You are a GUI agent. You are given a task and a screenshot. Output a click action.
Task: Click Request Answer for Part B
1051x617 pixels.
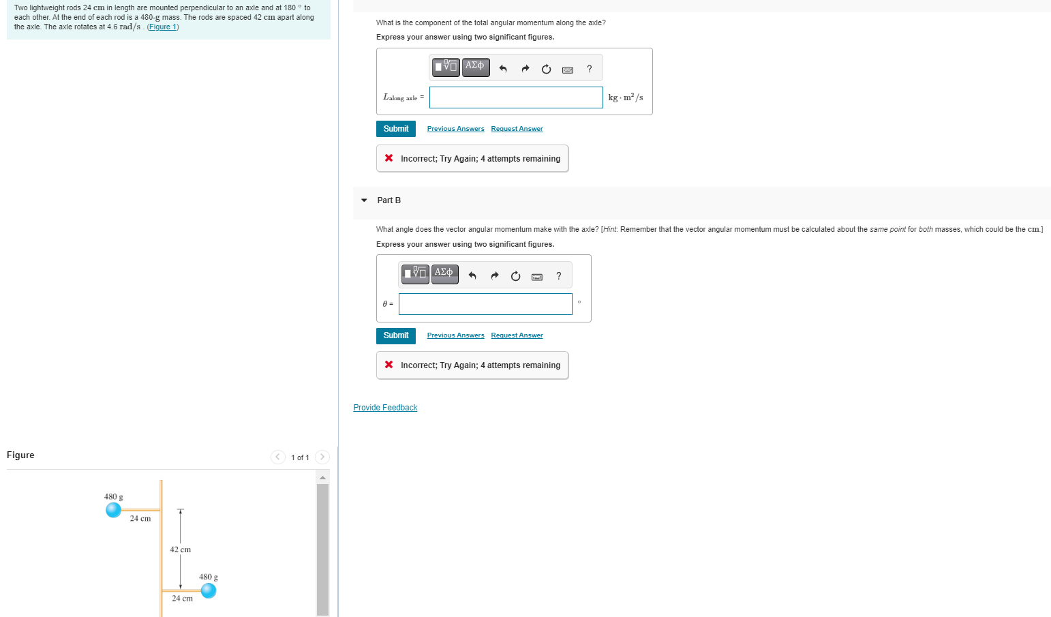[517, 335]
